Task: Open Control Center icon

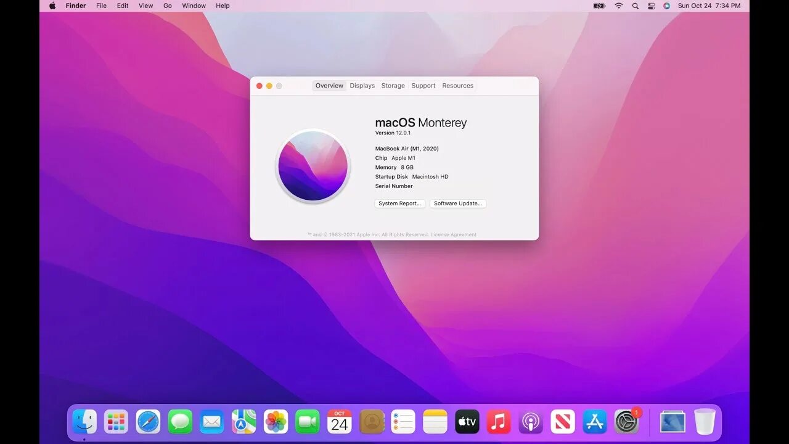Action: [651, 6]
